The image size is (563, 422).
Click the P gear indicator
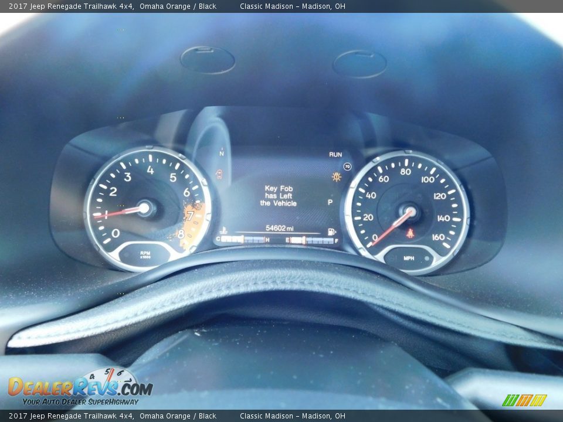click(330, 202)
